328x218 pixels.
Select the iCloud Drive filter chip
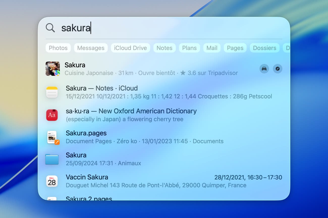[130, 48]
